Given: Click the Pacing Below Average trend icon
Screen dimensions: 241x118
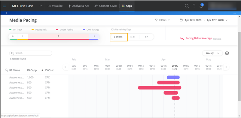Looking at the screenshot, I should point(182,38).
